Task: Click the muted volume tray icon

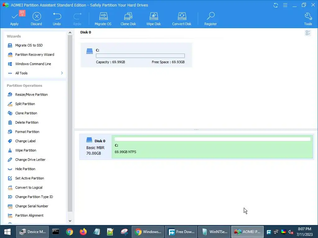Action: point(291,232)
